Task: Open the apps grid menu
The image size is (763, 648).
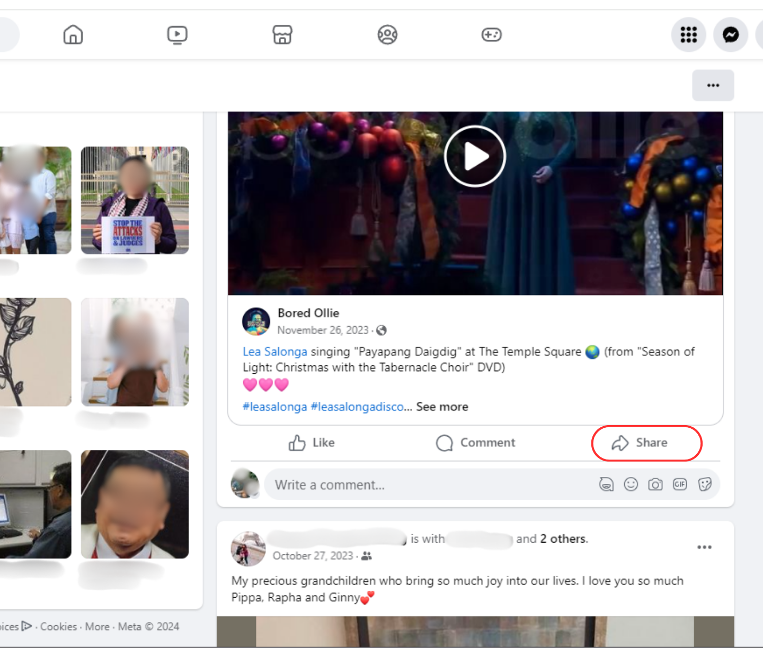Action: click(688, 35)
